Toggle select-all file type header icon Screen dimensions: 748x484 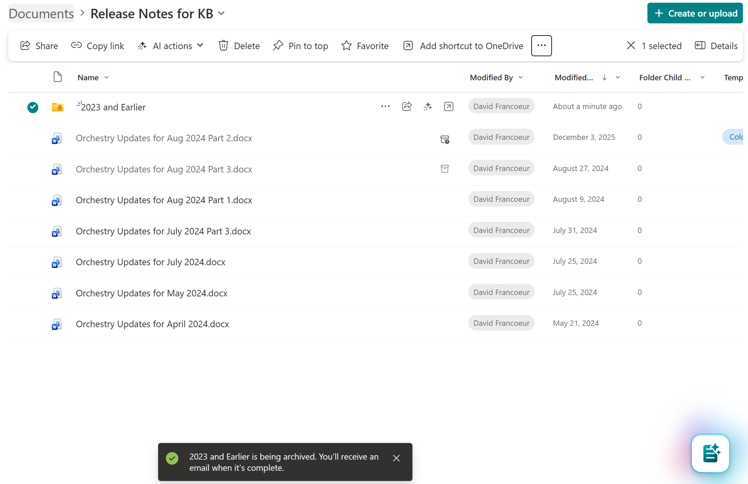coord(58,77)
